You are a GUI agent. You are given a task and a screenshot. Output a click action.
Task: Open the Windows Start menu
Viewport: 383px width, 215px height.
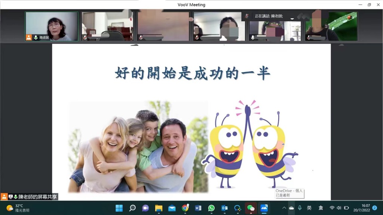click(x=119, y=208)
